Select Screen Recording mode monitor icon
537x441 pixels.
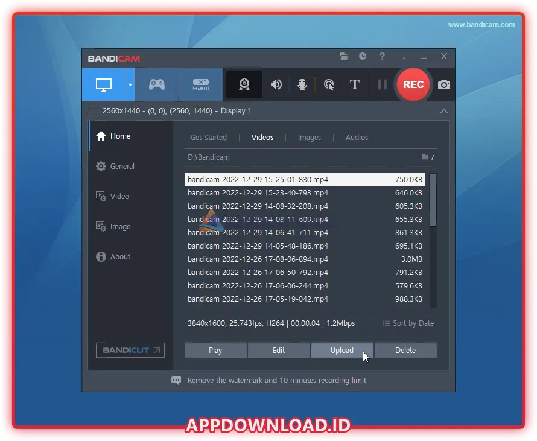(104, 84)
